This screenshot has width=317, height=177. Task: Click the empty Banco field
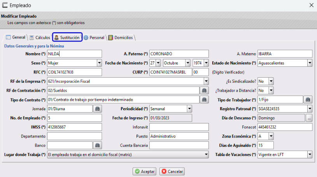coord(70,145)
